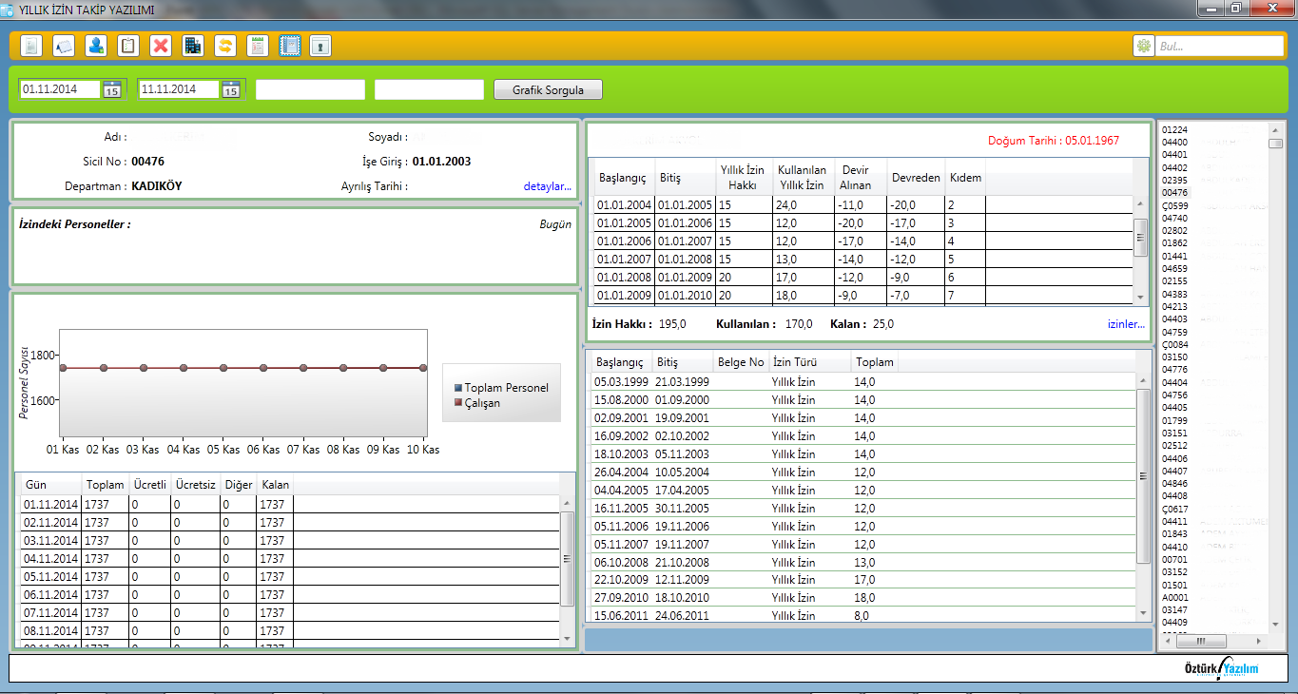Click the orange refresh arrows icon
Viewport: 1298px width, 694px height.
pos(225,46)
